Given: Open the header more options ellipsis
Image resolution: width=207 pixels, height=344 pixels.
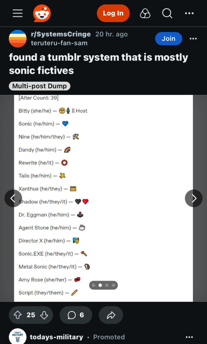Looking at the screenshot, I should tap(189, 13).
